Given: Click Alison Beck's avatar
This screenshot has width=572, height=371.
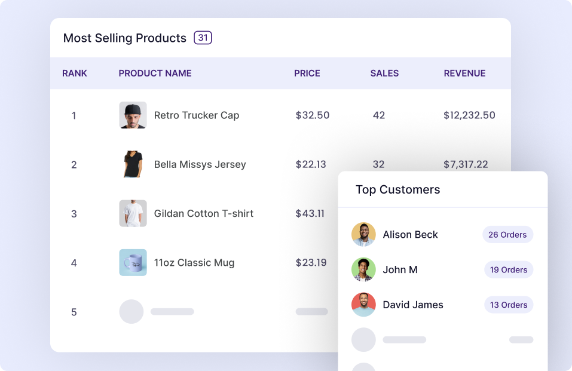Looking at the screenshot, I should [x=363, y=235].
